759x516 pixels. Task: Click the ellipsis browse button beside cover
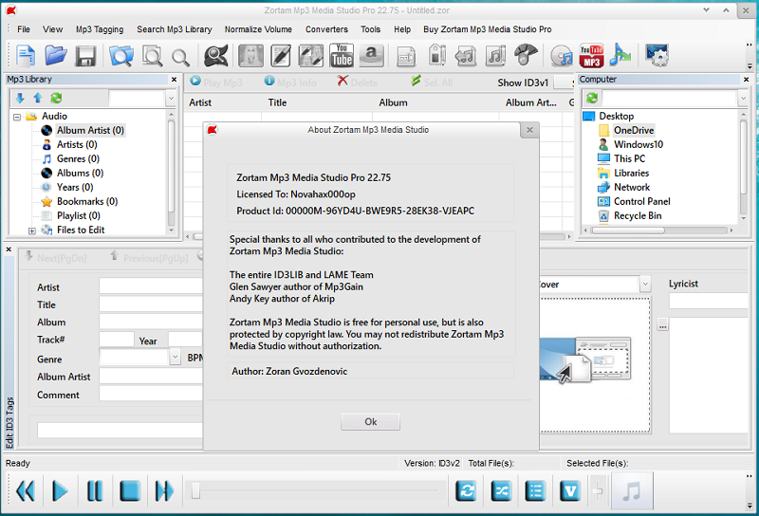click(x=662, y=324)
